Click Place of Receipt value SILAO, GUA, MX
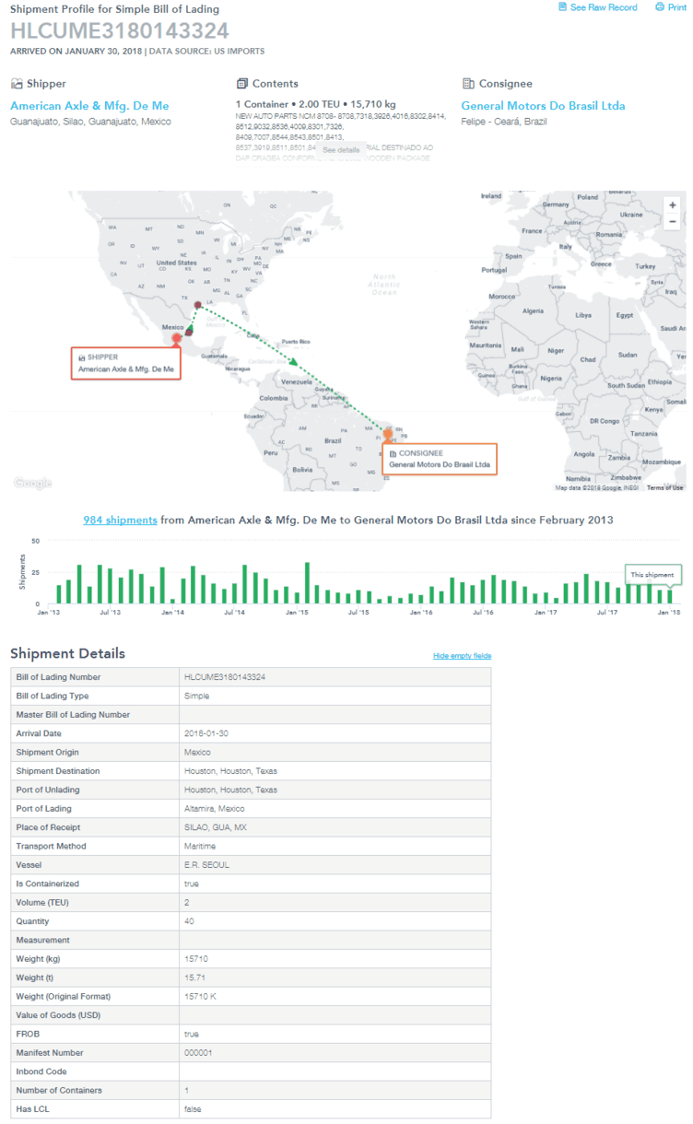 pyautogui.click(x=215, y=827)
